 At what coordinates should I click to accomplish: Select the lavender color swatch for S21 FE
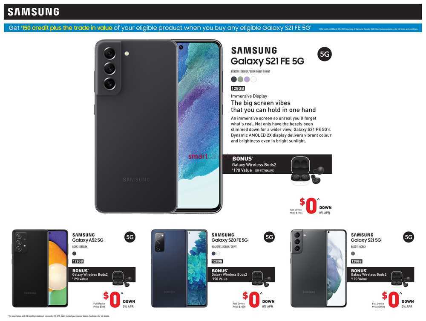pos(247,79)
